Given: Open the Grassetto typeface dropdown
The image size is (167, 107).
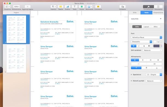Looking at the screenshot, I should pyautogui.click(x=142, y=42).
